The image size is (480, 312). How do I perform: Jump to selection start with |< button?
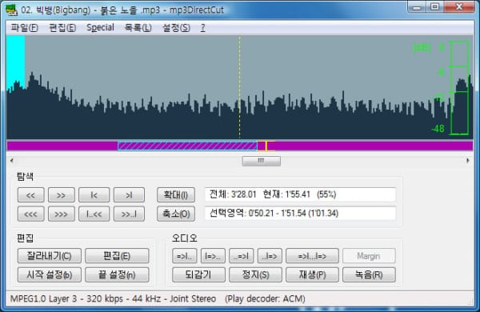94,195
